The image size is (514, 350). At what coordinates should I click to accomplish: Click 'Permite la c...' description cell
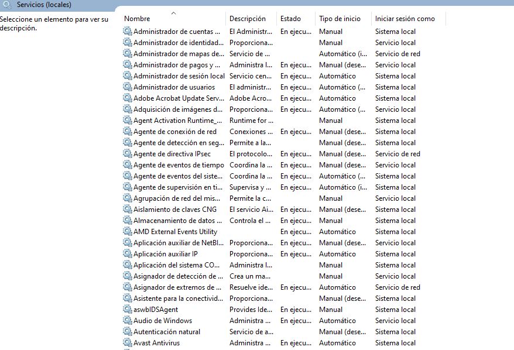click(x=250, y=198)
